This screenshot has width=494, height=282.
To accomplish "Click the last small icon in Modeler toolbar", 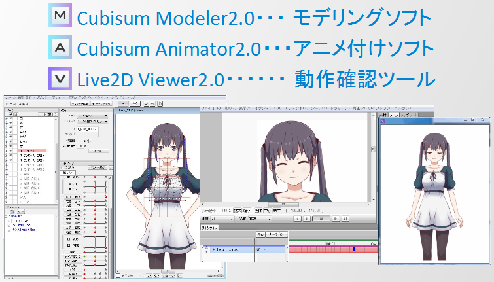I will coord(160,103).
